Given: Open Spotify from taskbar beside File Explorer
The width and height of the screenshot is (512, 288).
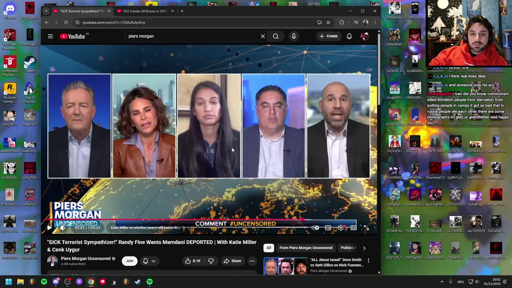Looking at the screenshot, I should tap(44, 282).
